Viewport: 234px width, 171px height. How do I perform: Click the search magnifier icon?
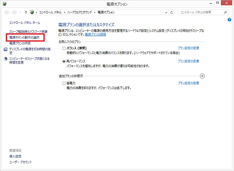tap(226, 12)
